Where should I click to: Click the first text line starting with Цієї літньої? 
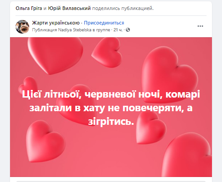(x=111, y=94)
